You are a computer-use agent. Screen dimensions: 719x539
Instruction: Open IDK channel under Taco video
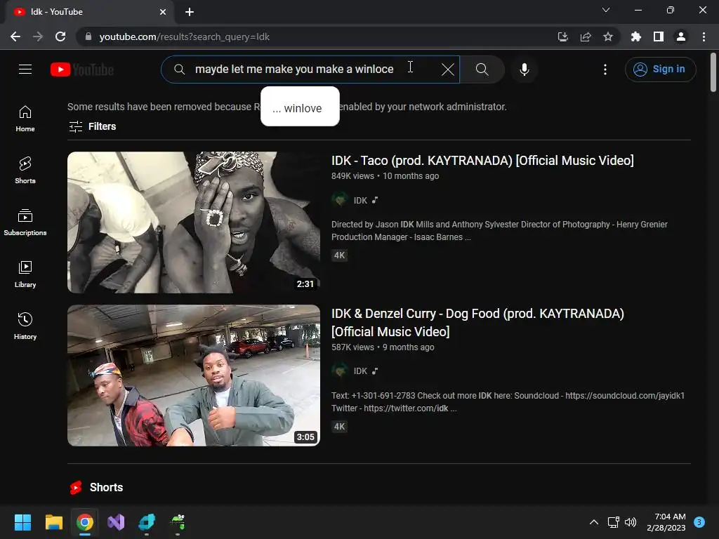click(360, 200)
